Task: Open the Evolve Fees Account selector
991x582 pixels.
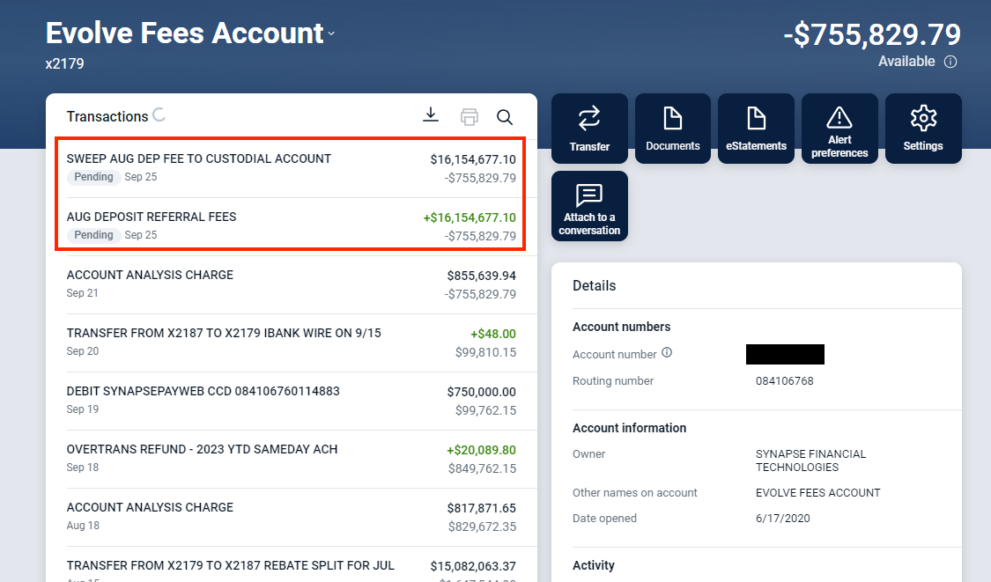Action: click(x=331, y=36)
